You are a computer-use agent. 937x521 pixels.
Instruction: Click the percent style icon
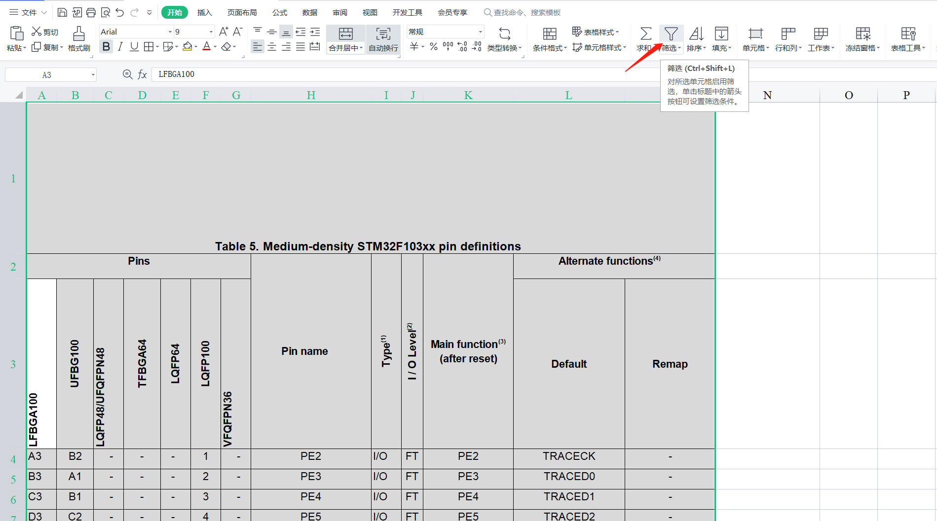pos(434,46)
